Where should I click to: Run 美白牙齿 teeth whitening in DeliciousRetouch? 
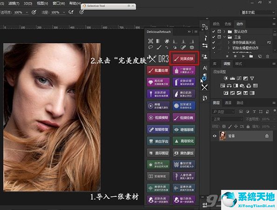click(158, 141)
